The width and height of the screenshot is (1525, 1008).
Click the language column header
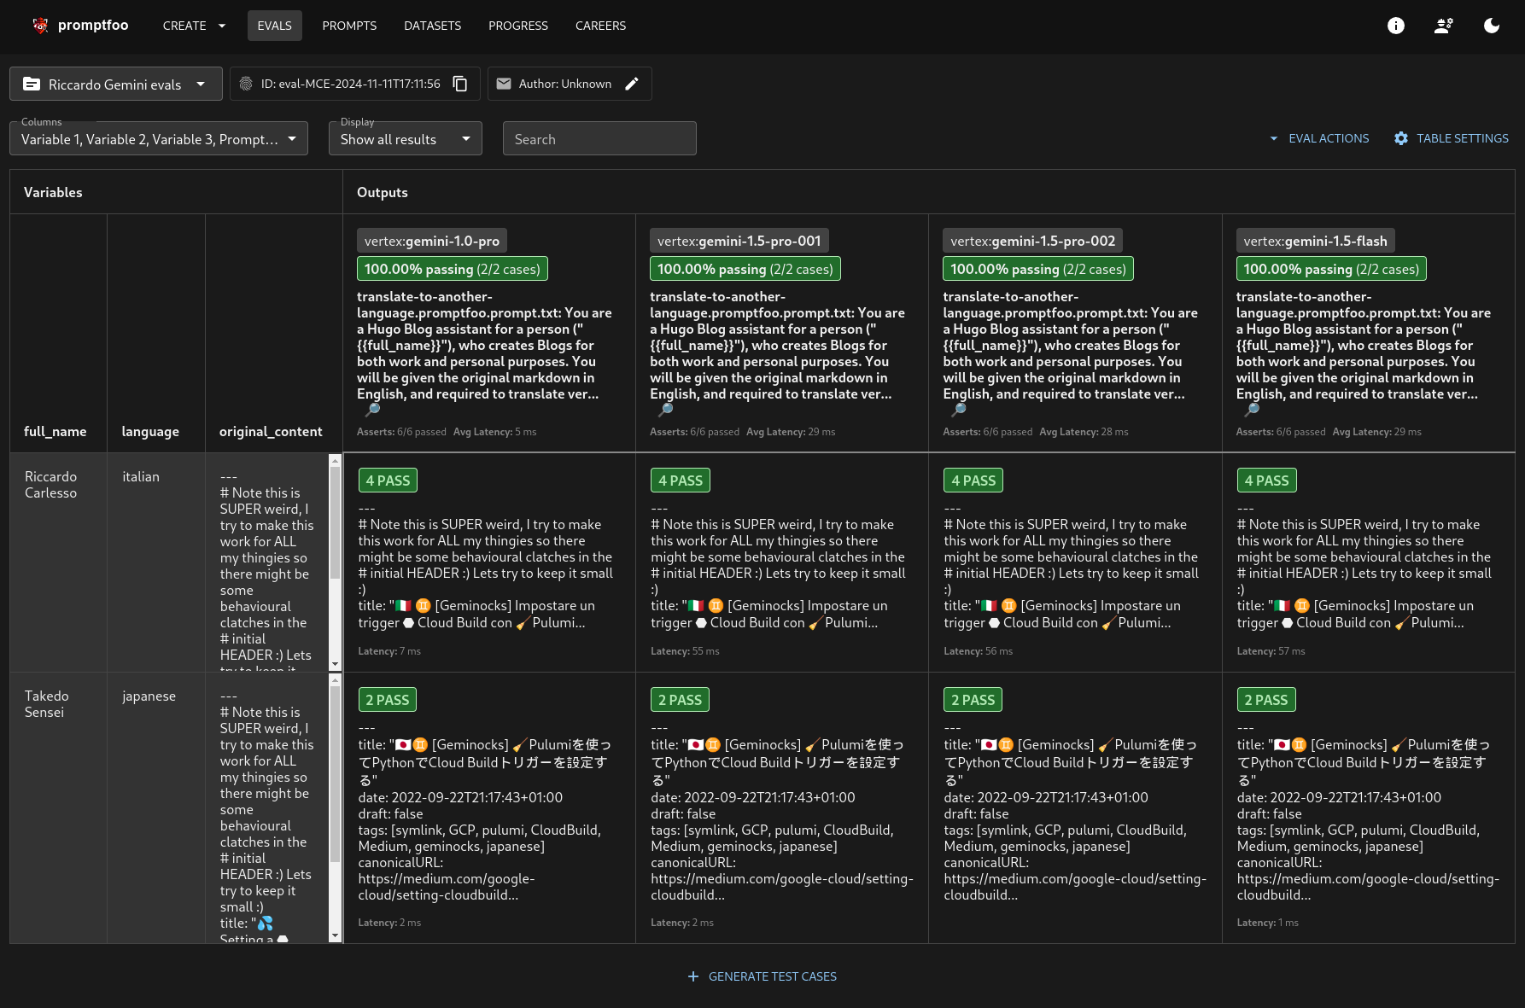pyautogui.click(x=150, y=431)
